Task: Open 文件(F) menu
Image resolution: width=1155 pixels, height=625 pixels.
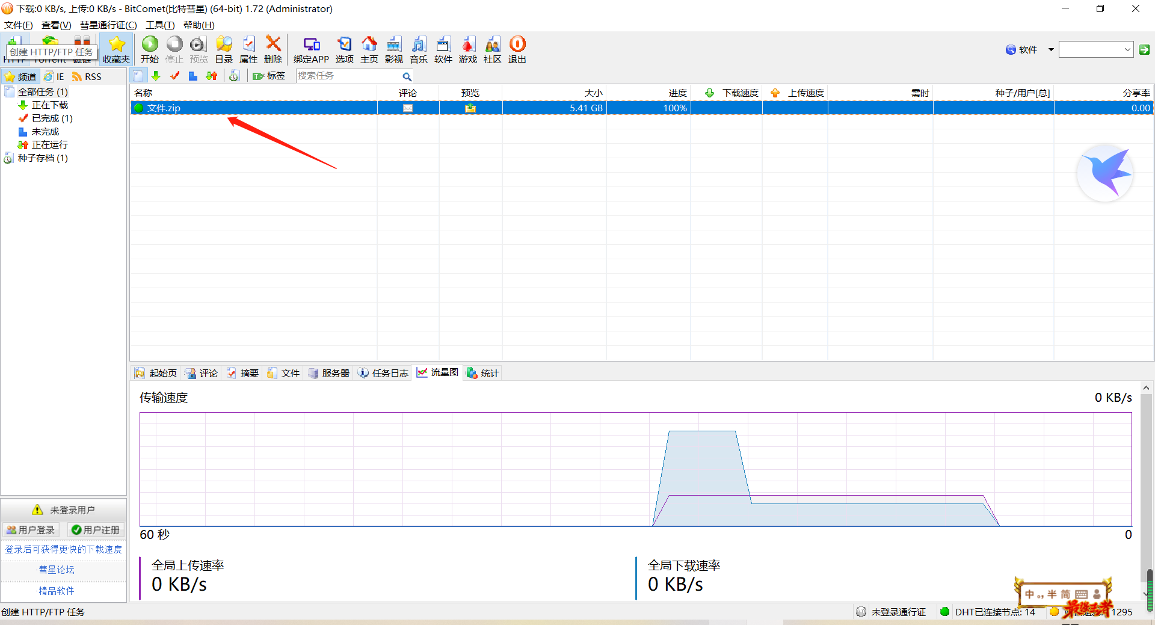Action: 18,25
